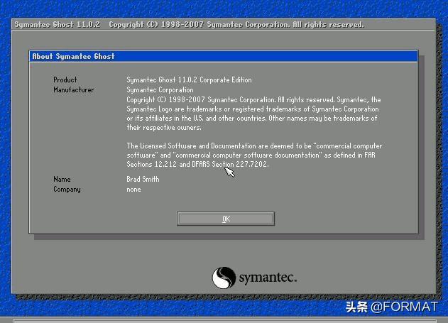The image size is (448, 323).
Task: Click the About Symantec Ghost title bar
Action: click(224, 56)
